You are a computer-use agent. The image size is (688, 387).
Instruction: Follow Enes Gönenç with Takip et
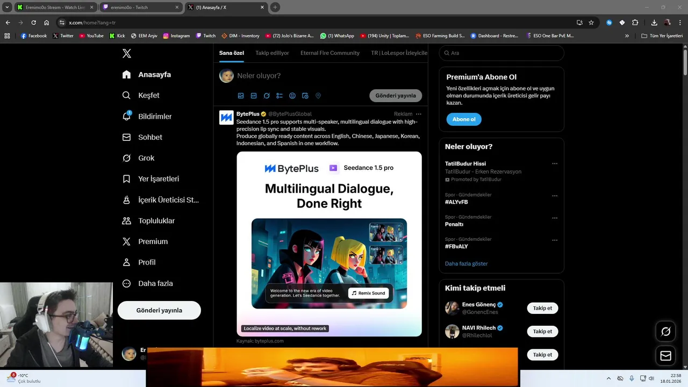click(x=542, y=308)
